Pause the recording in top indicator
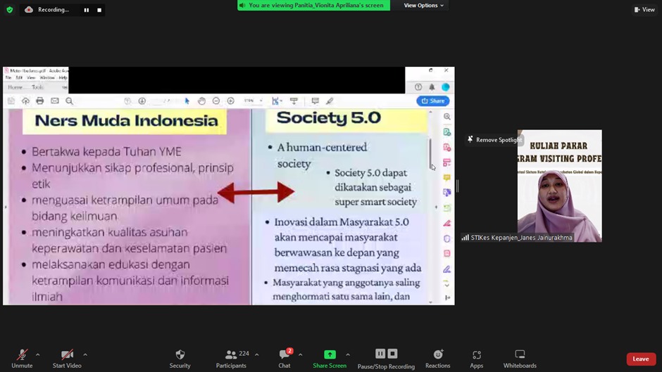 (x=87, y=10)
